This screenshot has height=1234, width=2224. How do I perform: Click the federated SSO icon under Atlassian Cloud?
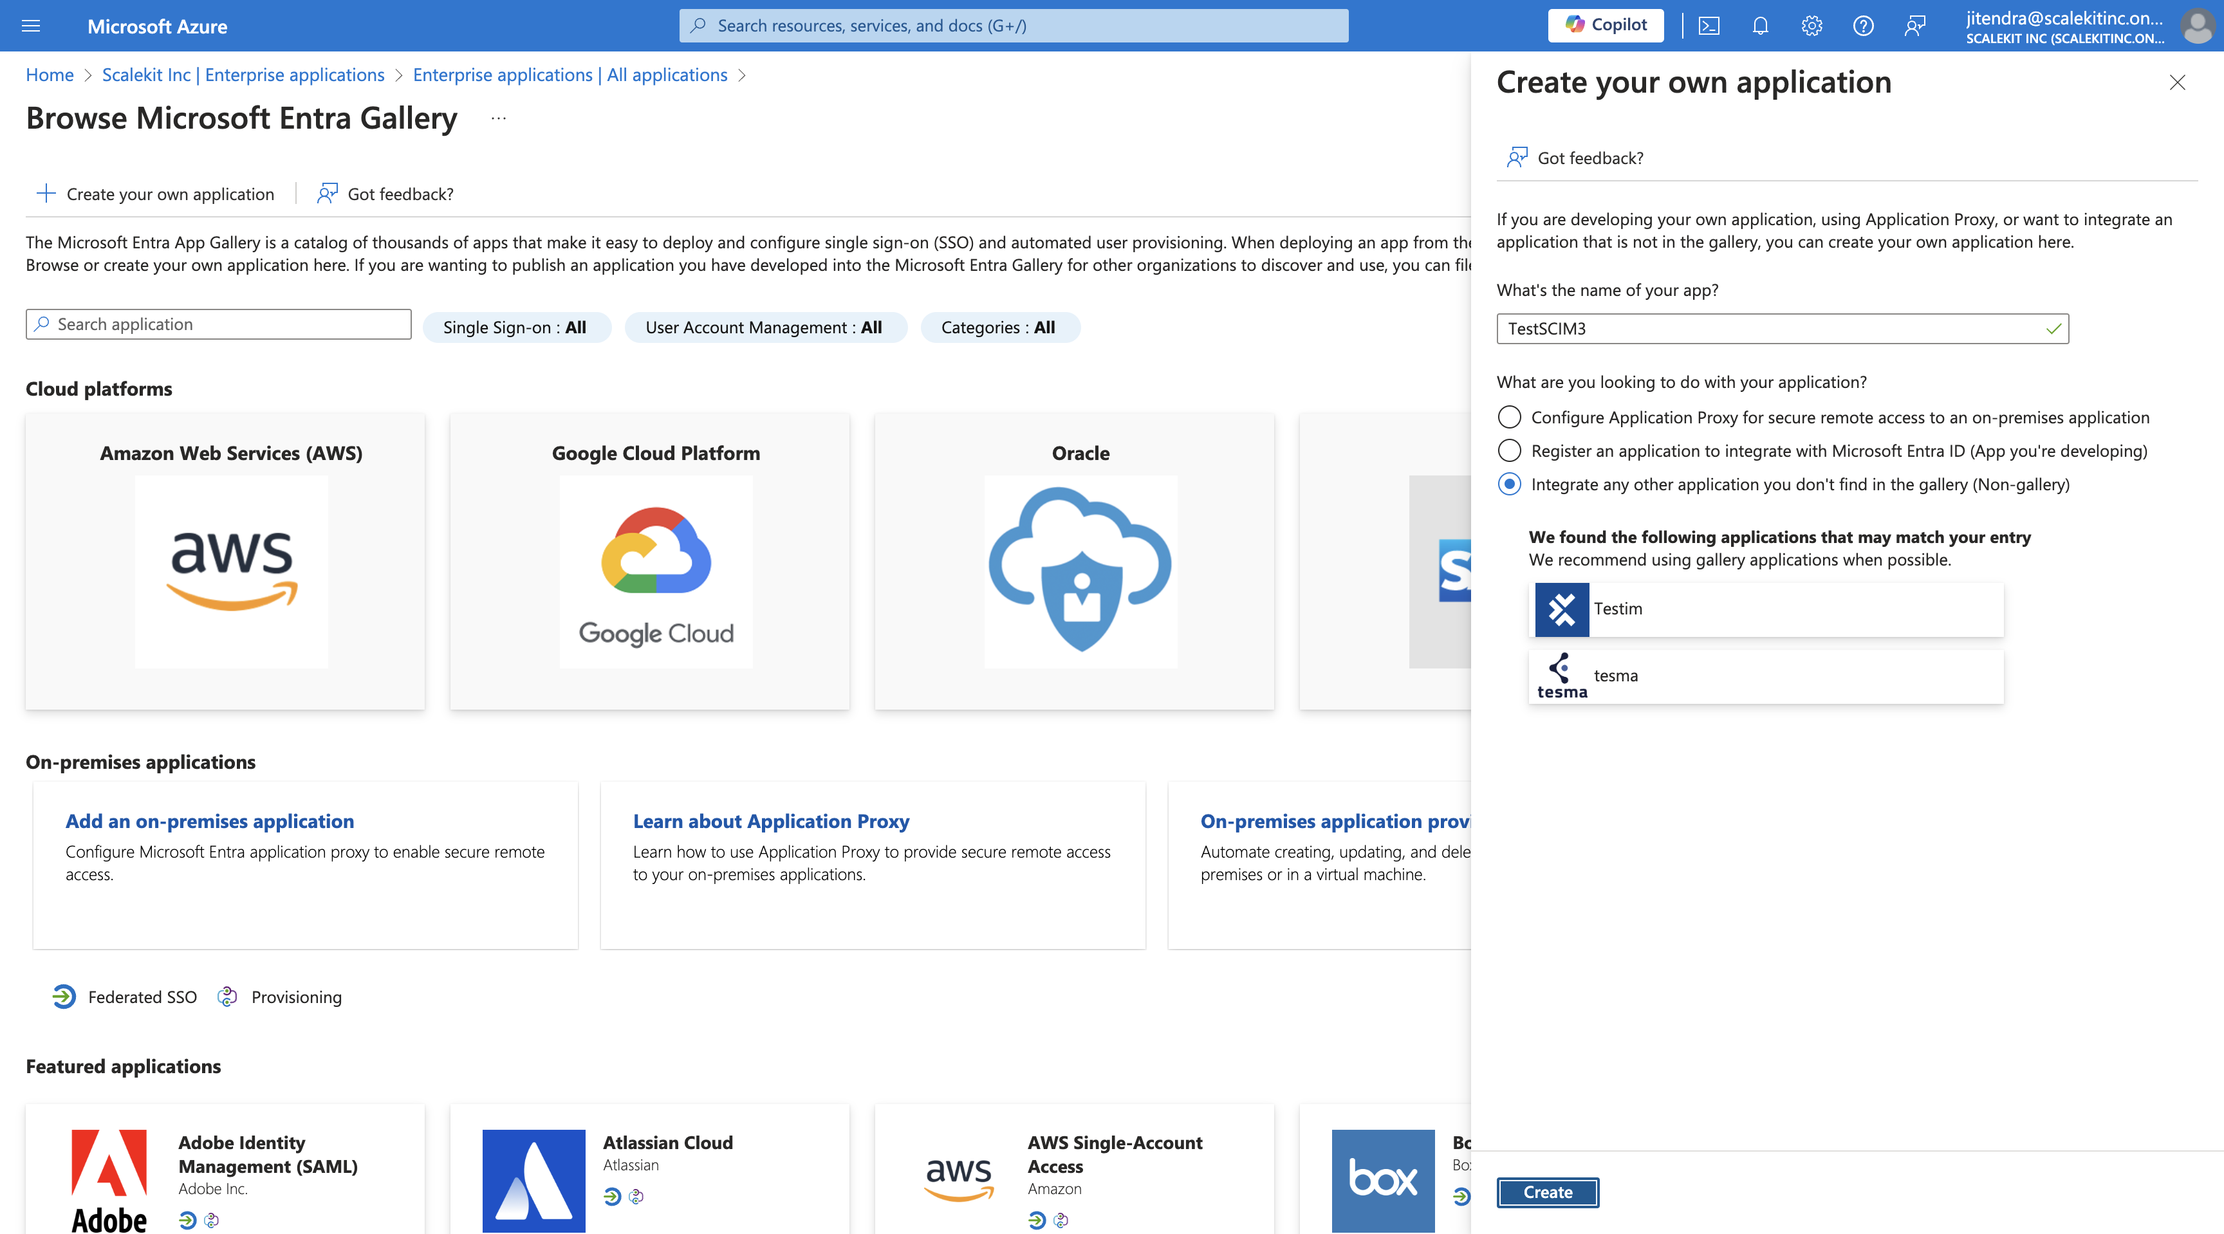(x=612, y=1196)
